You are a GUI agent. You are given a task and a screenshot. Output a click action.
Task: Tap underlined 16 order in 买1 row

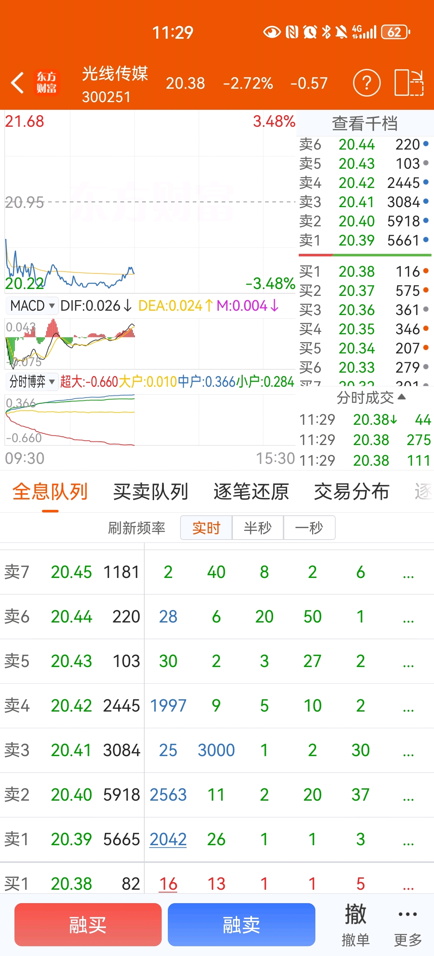pyautogui.click(x=168, y=884)
